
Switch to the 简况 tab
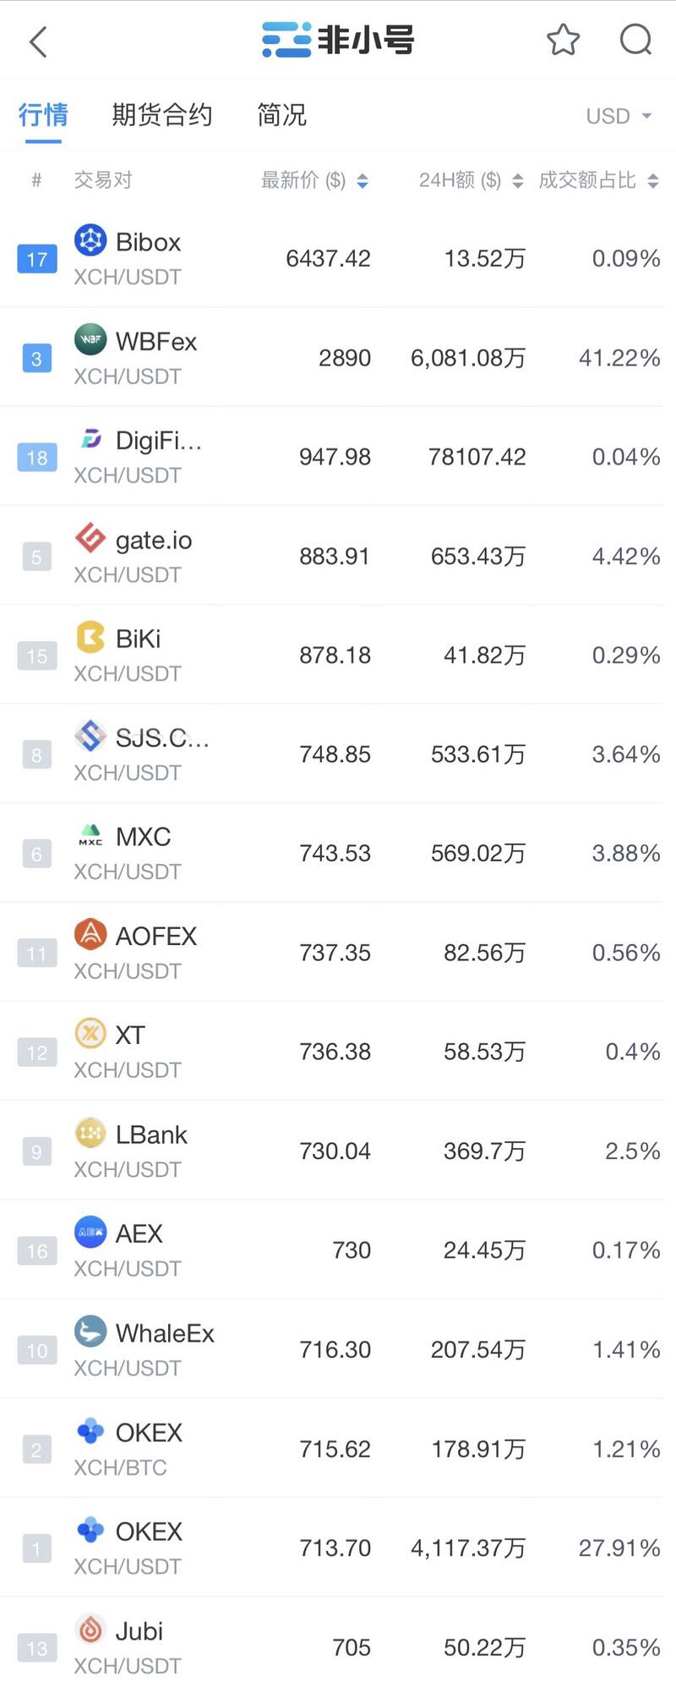pos(281,115)
